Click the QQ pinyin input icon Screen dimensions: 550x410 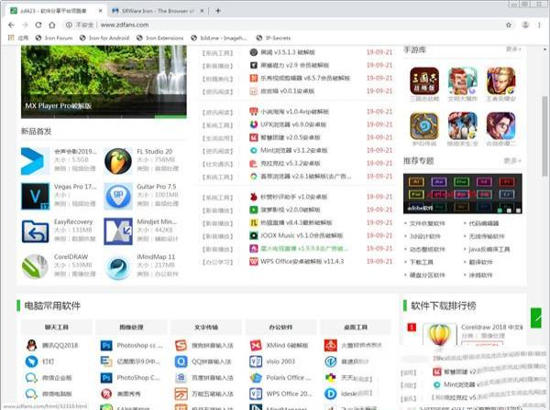tap(181, 361)
